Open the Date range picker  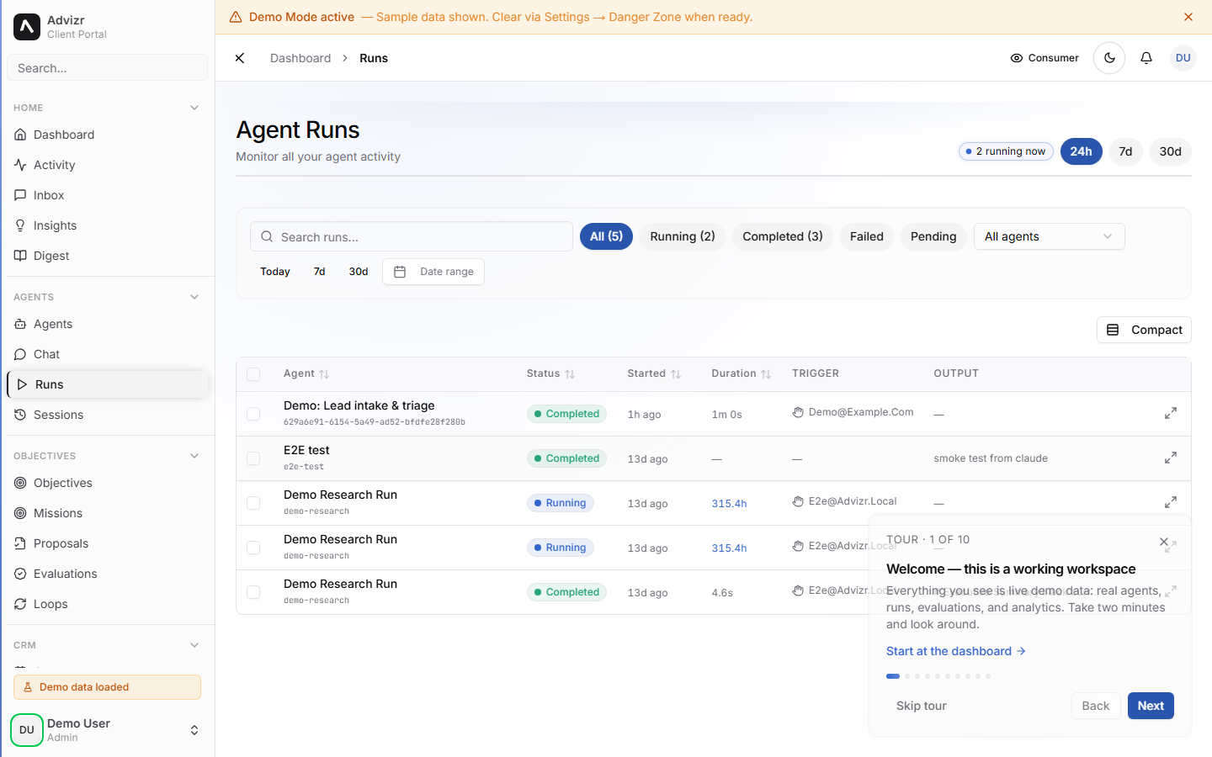pyautogui.click(x=433, y=272)
